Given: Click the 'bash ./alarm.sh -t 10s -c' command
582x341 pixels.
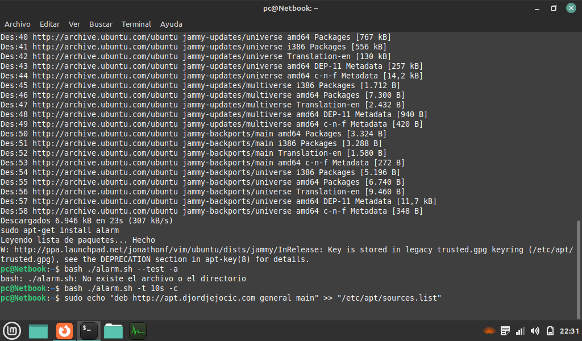Looking at the screenshot, I should click(121, 288).
